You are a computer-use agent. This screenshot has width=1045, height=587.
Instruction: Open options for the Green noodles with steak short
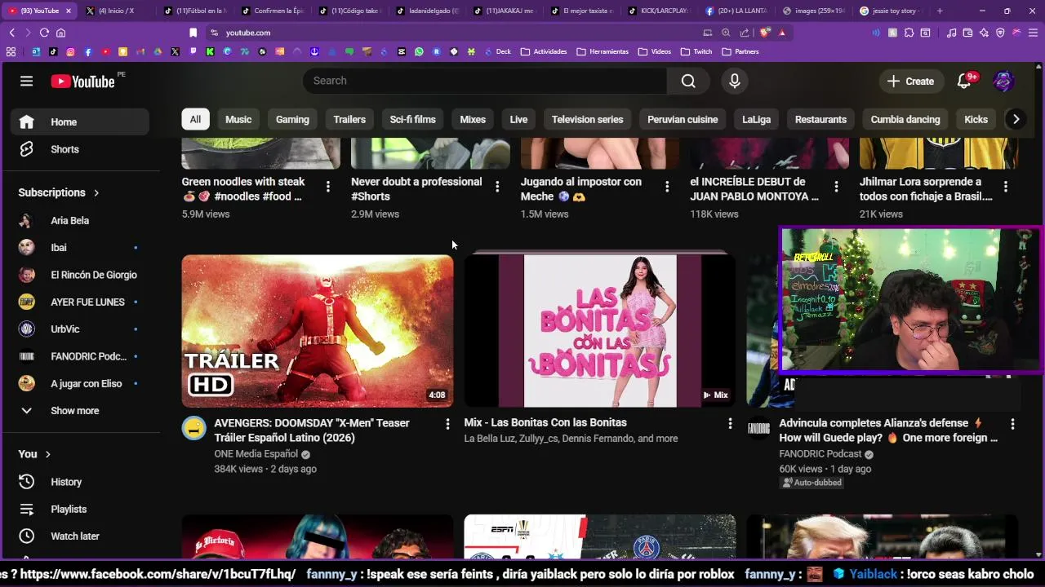coord(327,187)
